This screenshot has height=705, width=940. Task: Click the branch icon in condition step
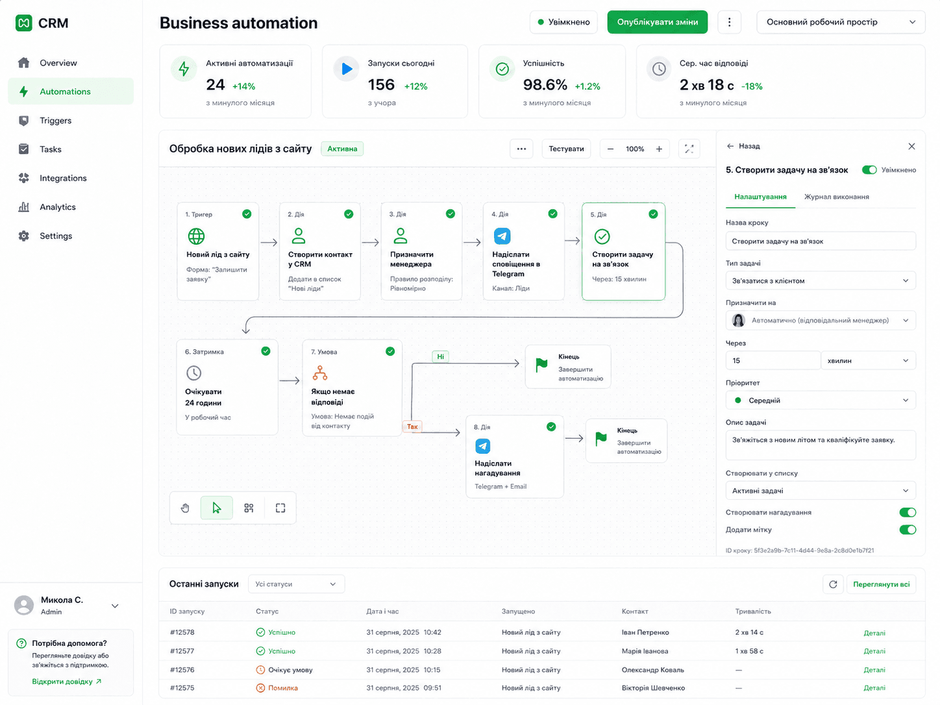tap(320, 373)
